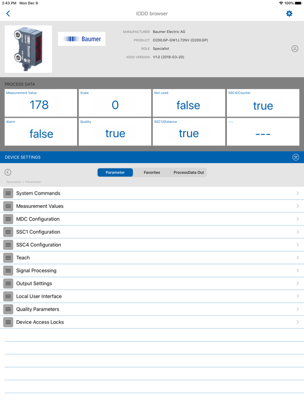Viewport: 304px width, 405px height.
Task: Tap the Alarm tile
Action: [x=41, y=132]
